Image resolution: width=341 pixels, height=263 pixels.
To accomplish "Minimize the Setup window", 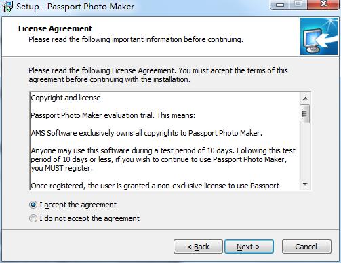I will [x=280, y=5].
